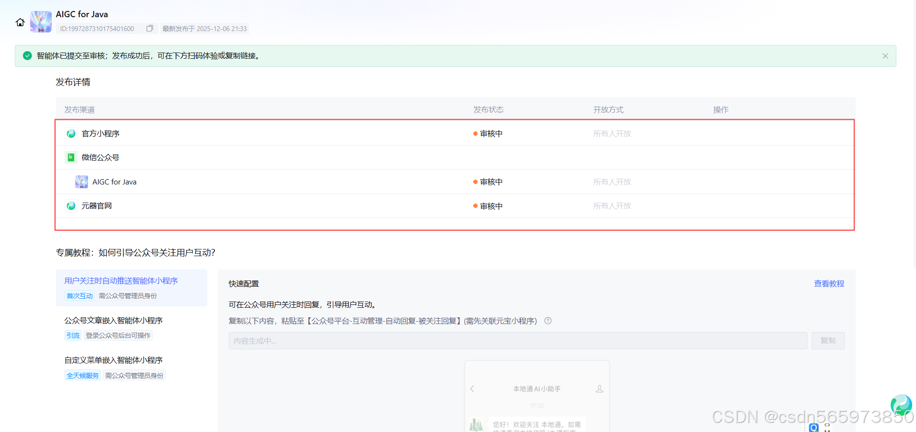Click the 需公众号管理员身份 tag under 首次互动

[x=128, y=296]
